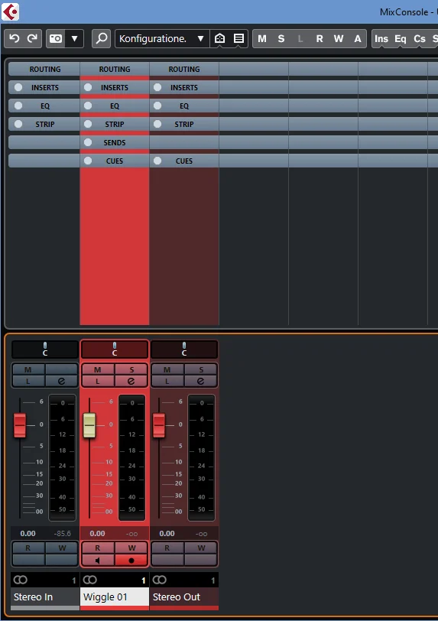
Task: Edit Wiggle 01 channel settings
Action: pos(131,381)
